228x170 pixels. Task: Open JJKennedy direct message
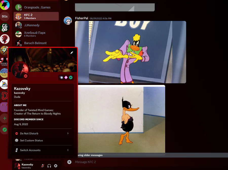coord(36,25)
